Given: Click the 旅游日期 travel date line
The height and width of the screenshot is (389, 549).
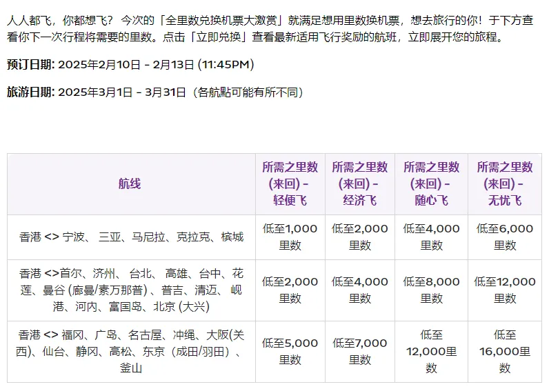Looking at the screenshot, I should click(155, 92).
